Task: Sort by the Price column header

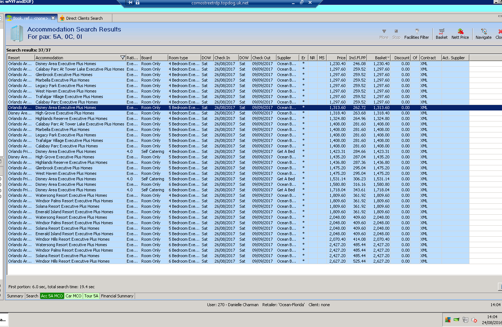Action: point(337,58)
